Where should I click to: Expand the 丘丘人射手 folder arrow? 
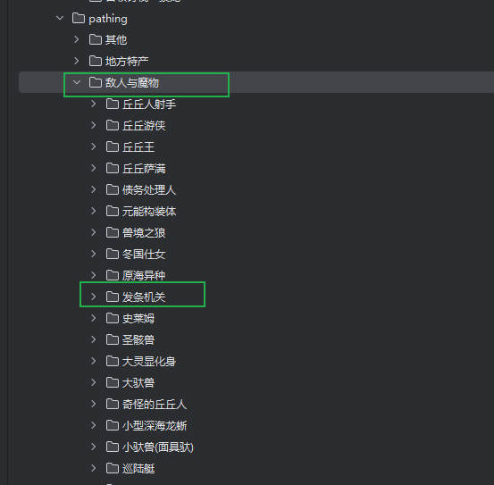coord(94,104)
